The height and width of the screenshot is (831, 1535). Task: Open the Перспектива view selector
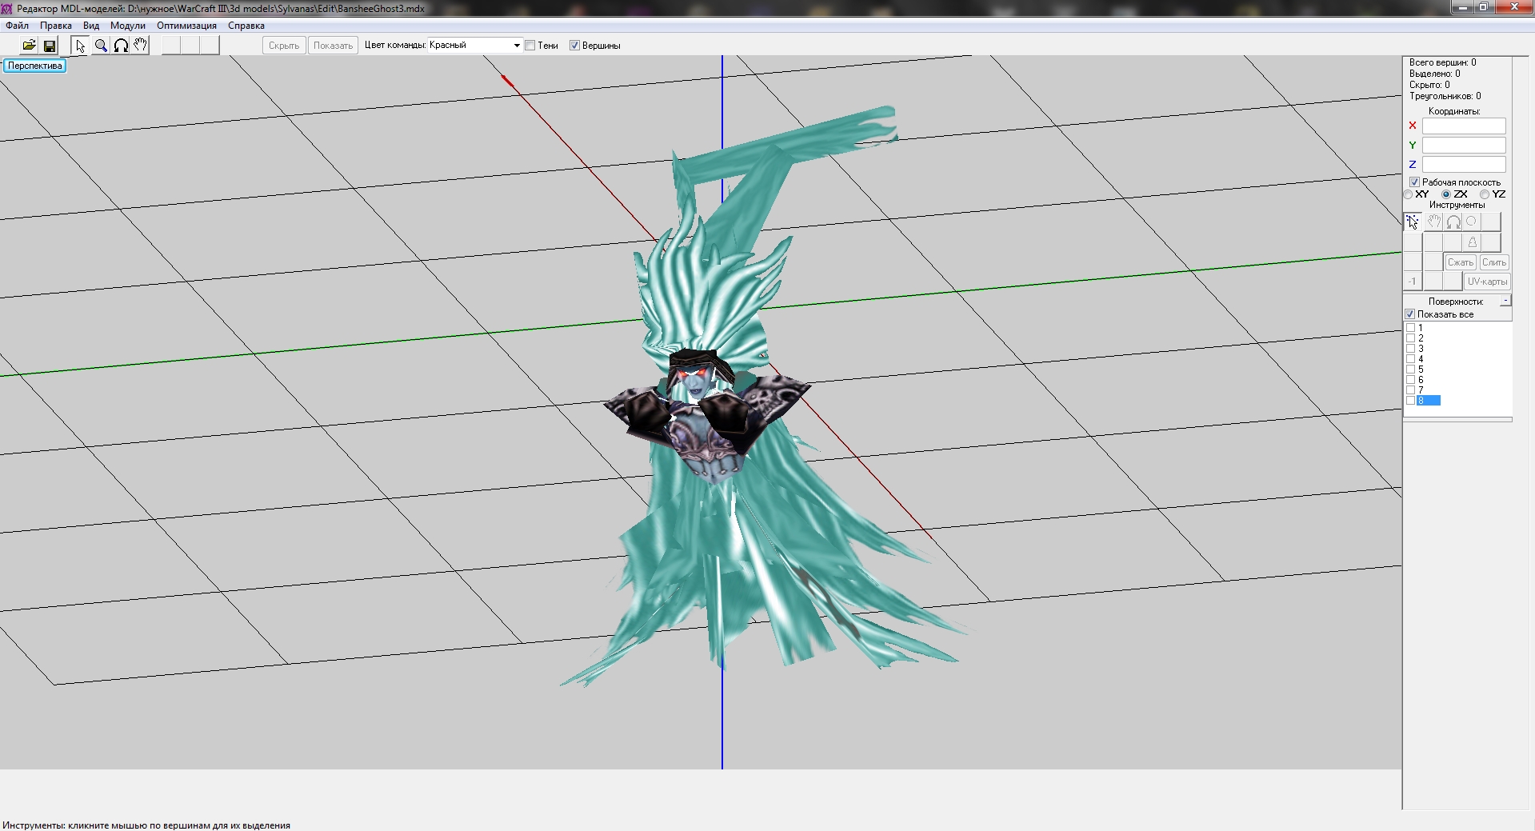[x=34, y=66]
